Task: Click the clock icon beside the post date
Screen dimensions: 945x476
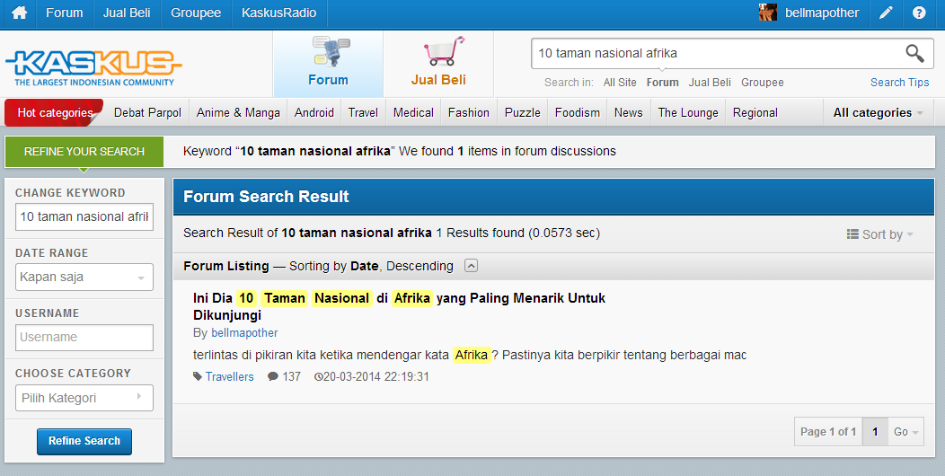Action: pyautogui.click(x=319, y=376)
